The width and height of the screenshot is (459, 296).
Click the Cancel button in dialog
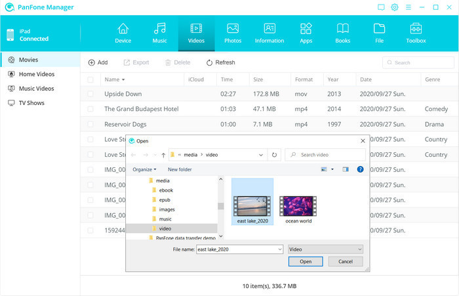point(346,261)
